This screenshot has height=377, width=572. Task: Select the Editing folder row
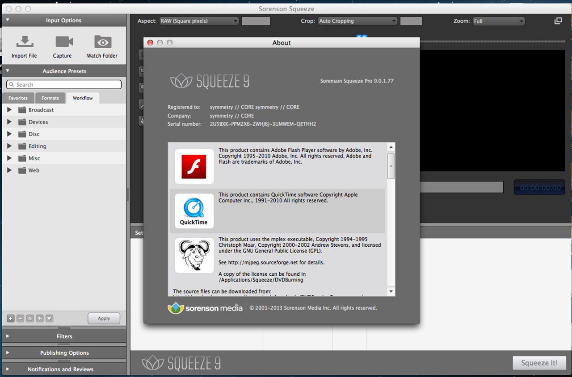coord(64,146)
